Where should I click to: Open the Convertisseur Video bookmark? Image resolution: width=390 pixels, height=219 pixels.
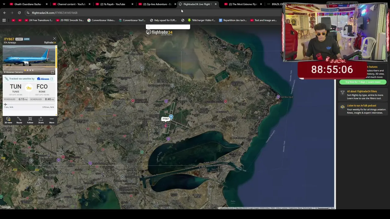[101, 20]
